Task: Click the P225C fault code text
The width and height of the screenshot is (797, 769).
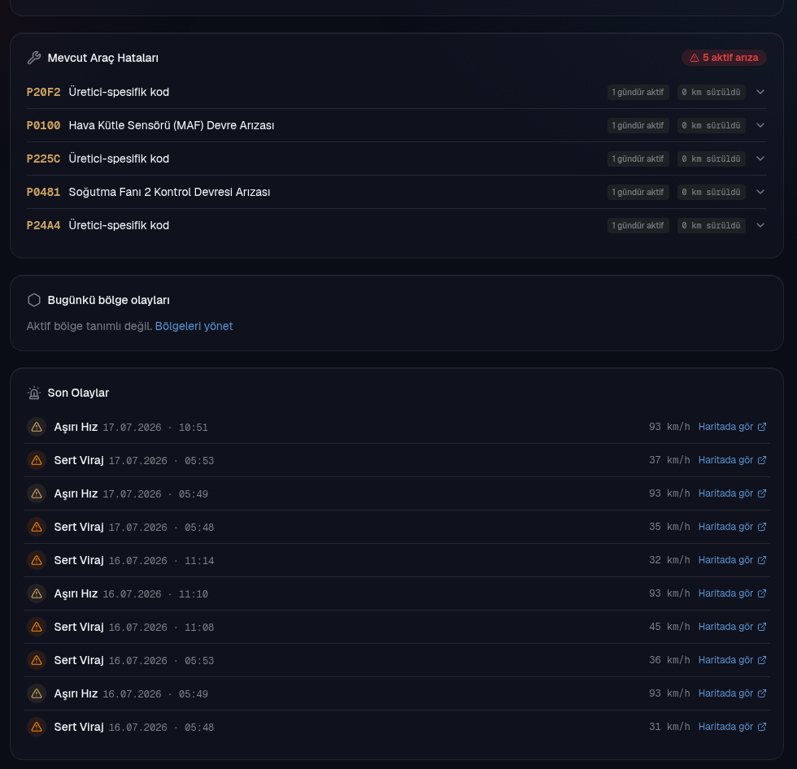Action: (x=43, y=159)
